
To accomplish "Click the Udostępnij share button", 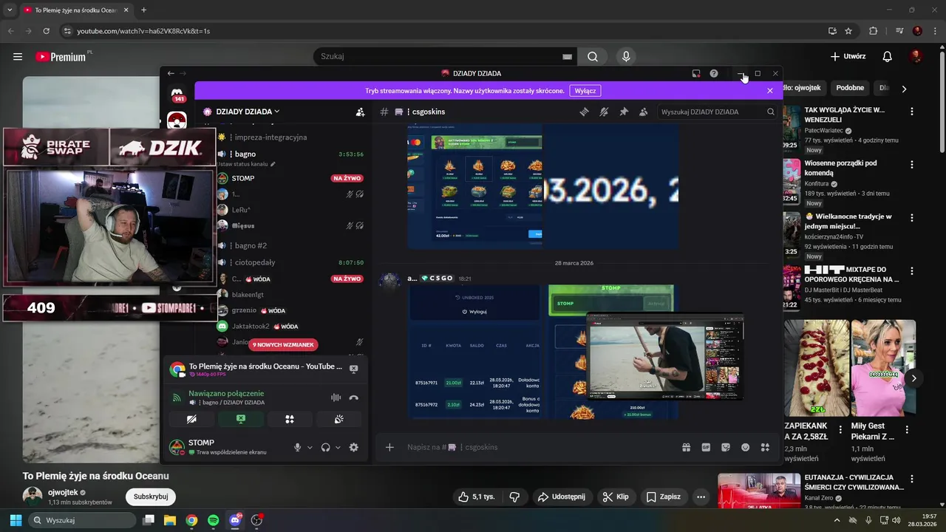I will (562, 497).
